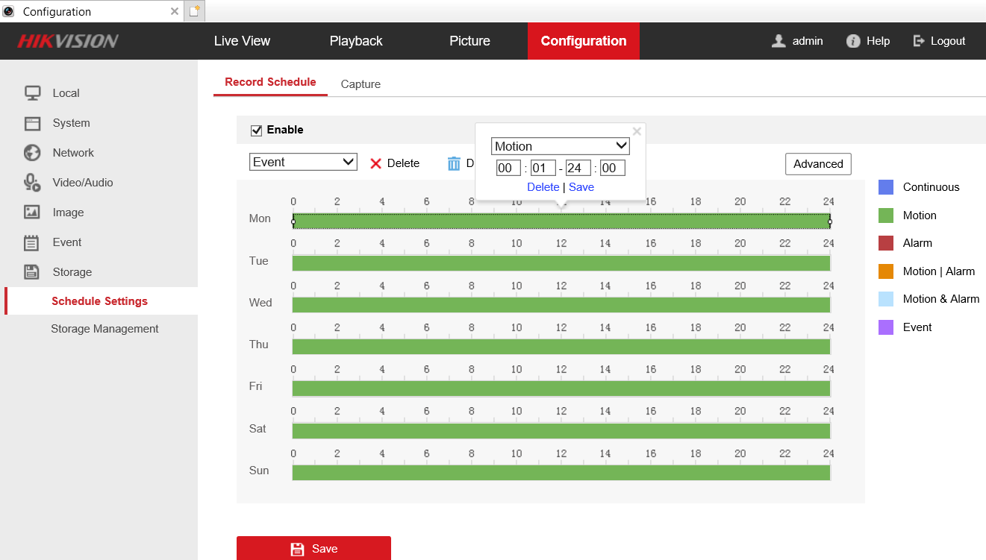This screenshot has height=560, width=986.
Task: Select Wednesday's green schedule bar
Action: (561, 305)
